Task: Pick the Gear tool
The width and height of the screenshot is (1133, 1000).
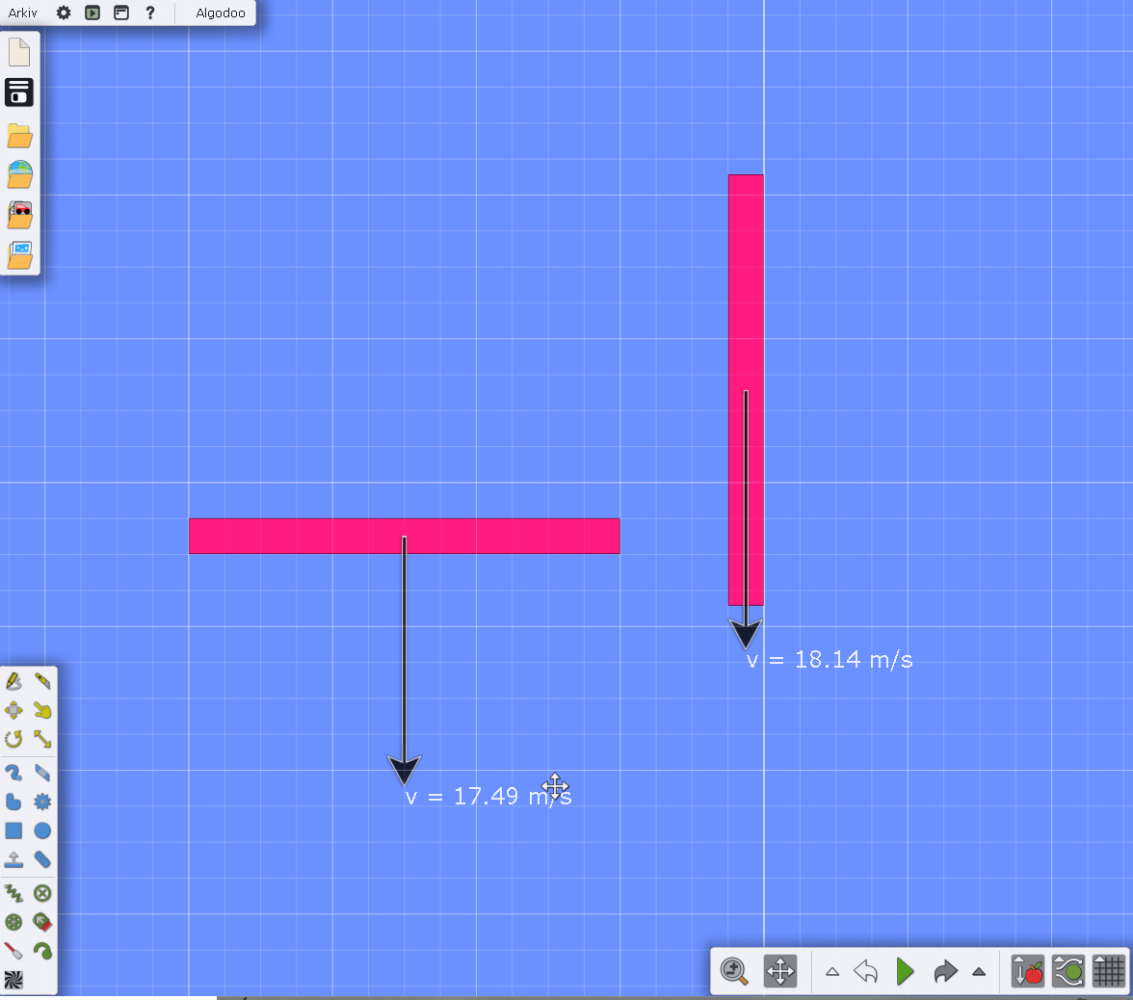Action: 42,802
